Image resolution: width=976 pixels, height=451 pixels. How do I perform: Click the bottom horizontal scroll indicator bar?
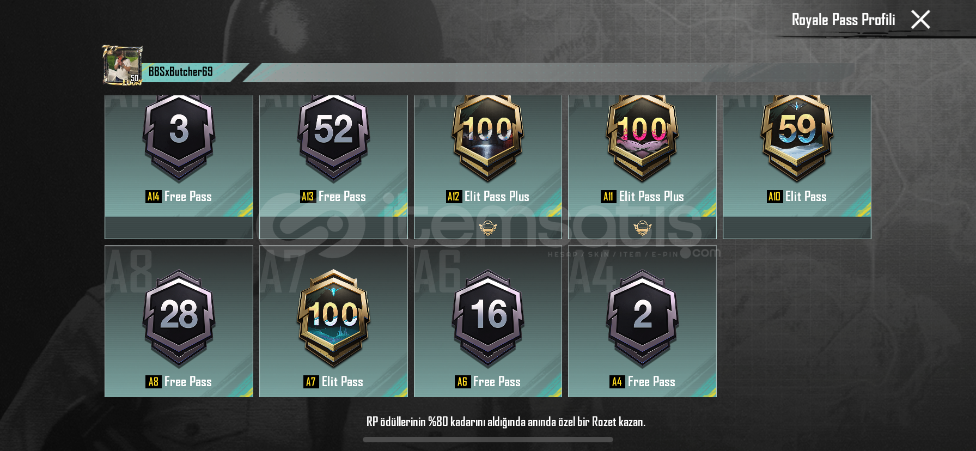pyautogui.click(x=488, y=440)
